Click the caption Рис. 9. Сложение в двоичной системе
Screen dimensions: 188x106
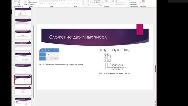61,64
